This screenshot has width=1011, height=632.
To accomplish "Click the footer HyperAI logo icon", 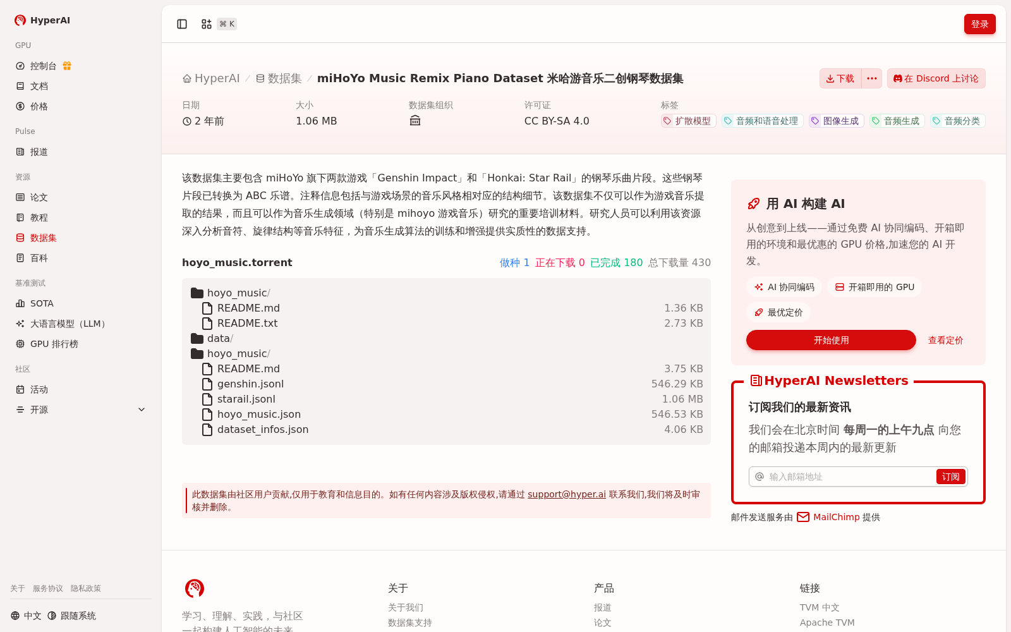I will (x=195, y=588).
